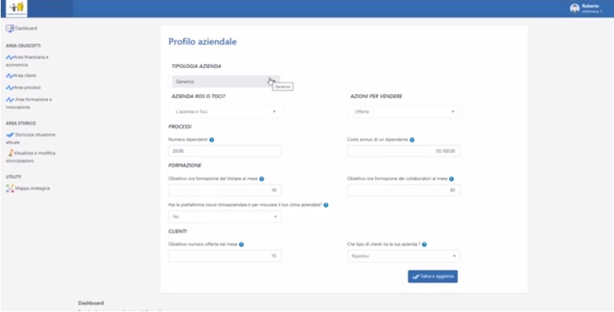Screen dimensions: 614x312
Task: Click the Salva e aggiorna button
Action: pyautogui.click(x=433, y=276)
